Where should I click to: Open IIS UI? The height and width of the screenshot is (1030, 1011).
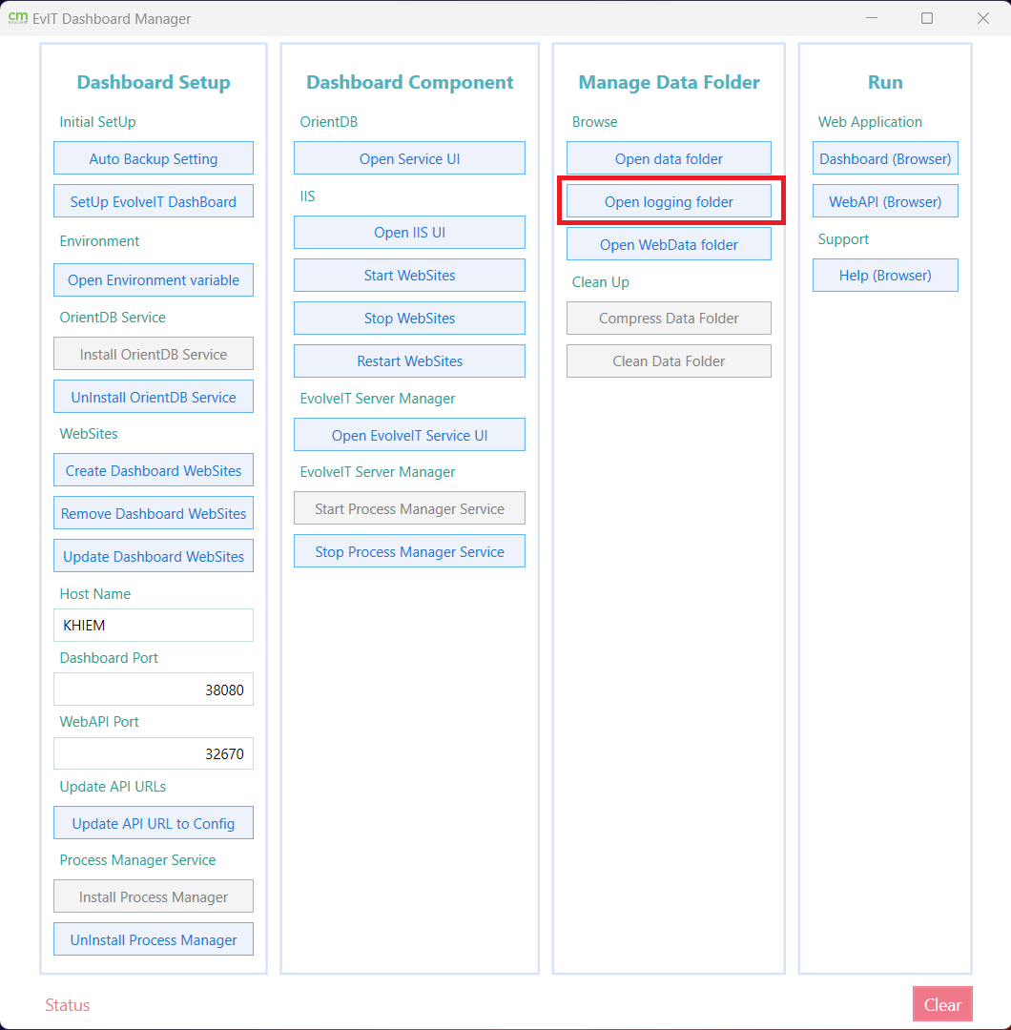click(x=409, y=232)
